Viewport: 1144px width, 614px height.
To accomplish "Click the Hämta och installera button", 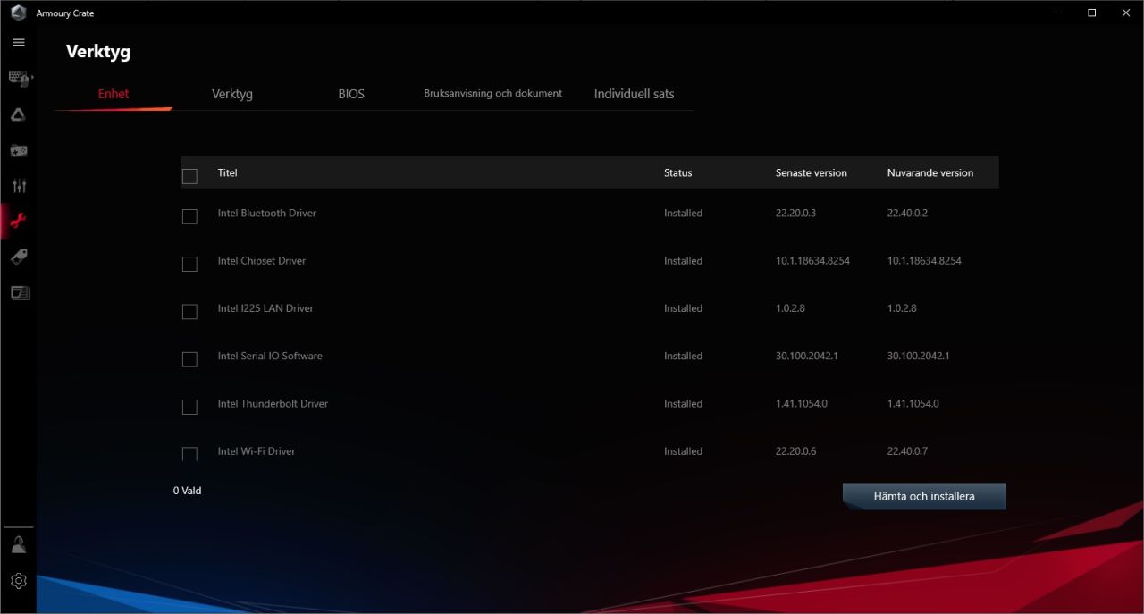I will pyautogui.click(x=924, y=496).
